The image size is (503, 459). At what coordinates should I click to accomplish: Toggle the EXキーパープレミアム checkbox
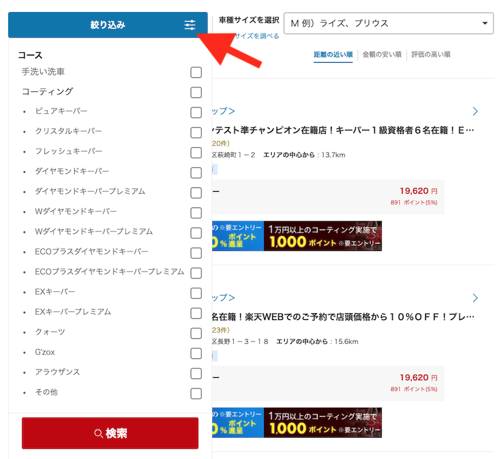tap(196, 312)
